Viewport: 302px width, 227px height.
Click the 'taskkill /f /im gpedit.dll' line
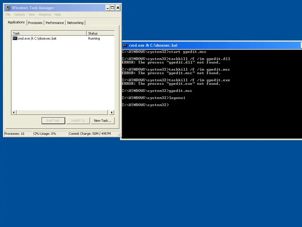[x=176, y=59]
